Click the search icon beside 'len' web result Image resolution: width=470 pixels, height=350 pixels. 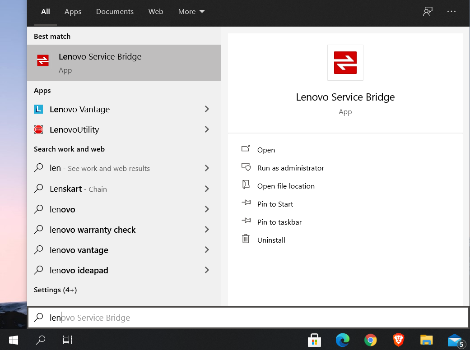pyautogui.click(x=39, y=168)
